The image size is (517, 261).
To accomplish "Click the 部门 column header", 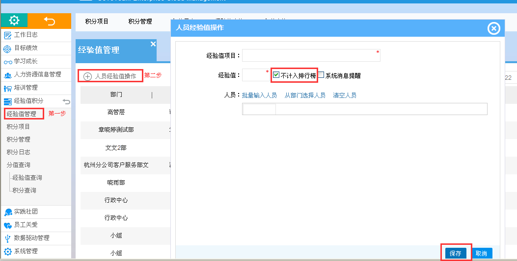I will coord(116,95).
